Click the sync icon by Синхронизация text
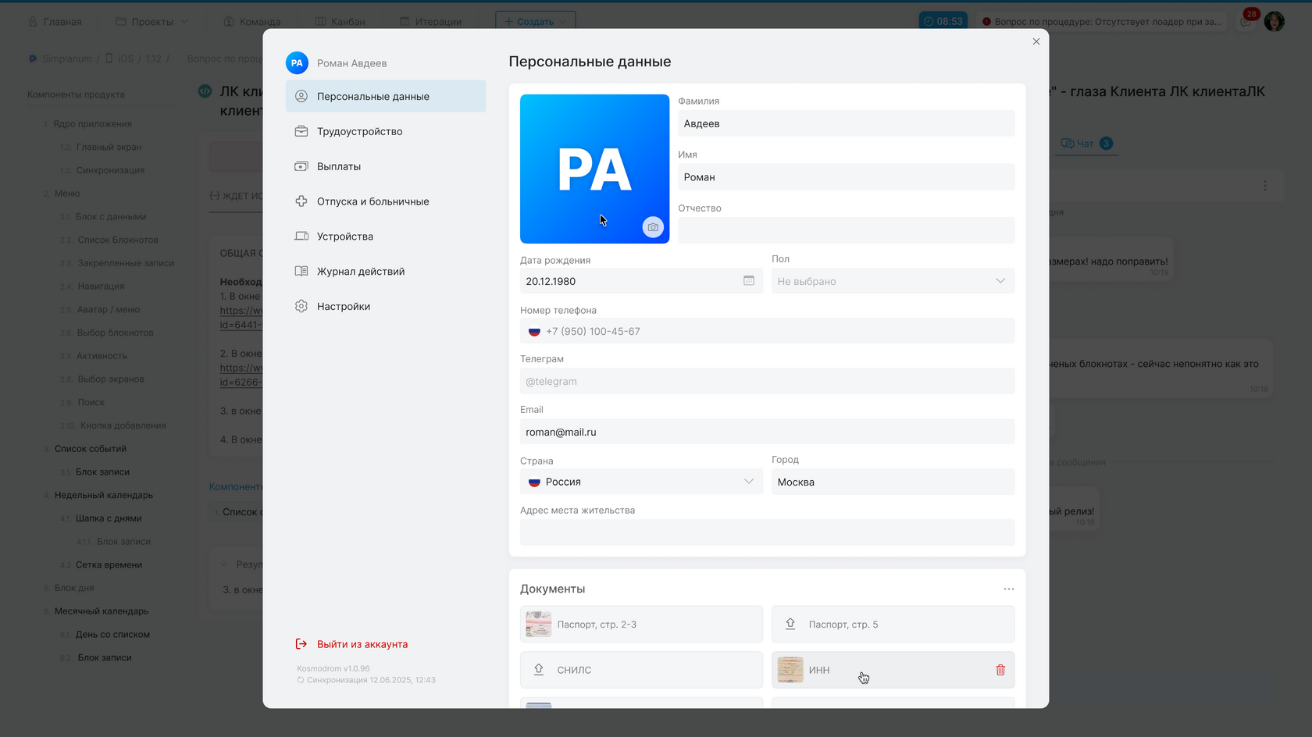 tap(301, 680)
